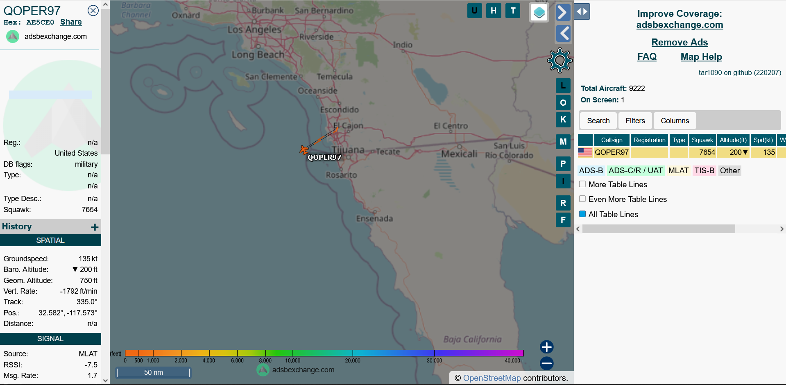Select the QOPER97 row in aircraft table
This screenshot has width=786, height=385.
[682, 152]
